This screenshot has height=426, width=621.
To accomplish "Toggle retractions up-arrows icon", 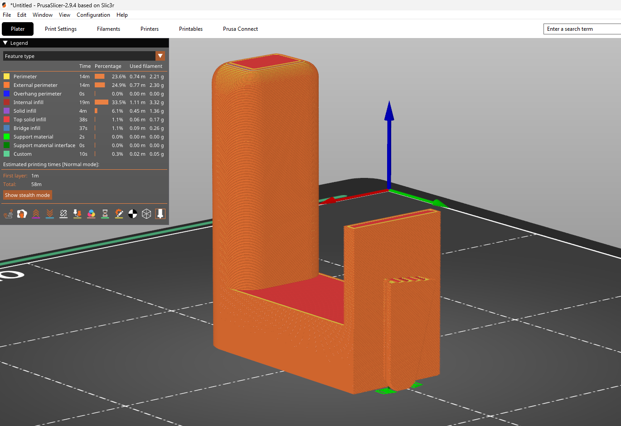I will coord(36,214).
